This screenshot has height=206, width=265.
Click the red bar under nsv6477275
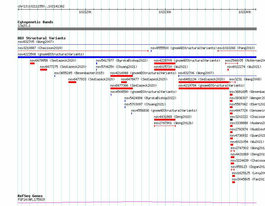pos(43,70)
